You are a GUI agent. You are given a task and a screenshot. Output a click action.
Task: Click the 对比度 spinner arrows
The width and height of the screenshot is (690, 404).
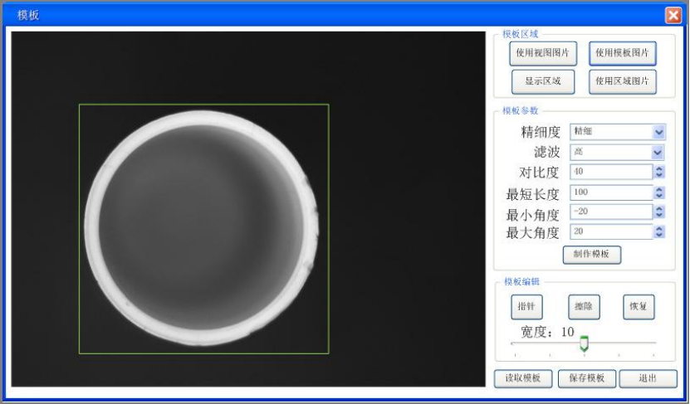(658, 172)
